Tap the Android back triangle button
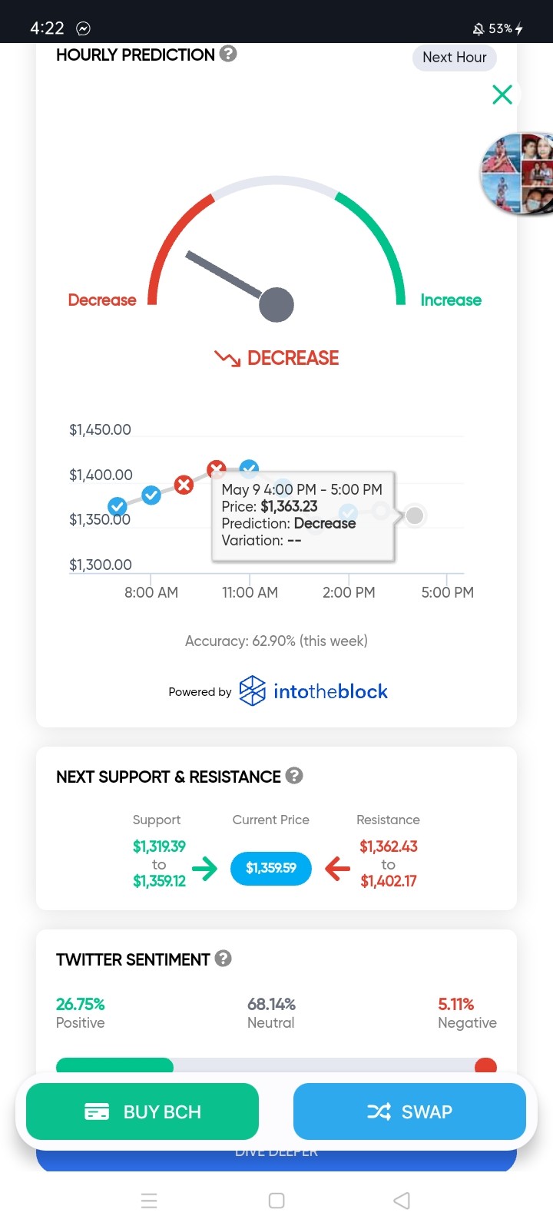The image size is (553, 1229). [402, 1201]
